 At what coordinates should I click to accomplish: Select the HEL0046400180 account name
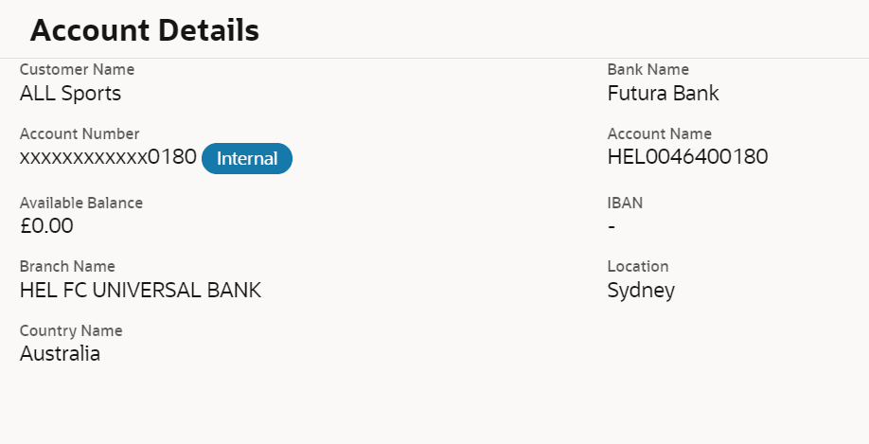tap(687, 157)
